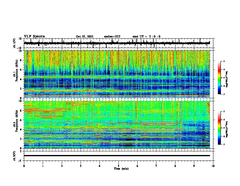Click the '-7' tick on ch.2 colorbar

(223, 144)
